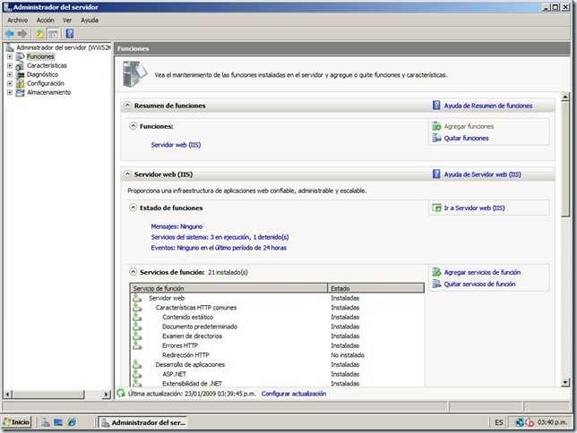Open the Ayuda de Resumen de funciones link
The height and width of the screenshot is (433, 577).
tap(488, 106)
